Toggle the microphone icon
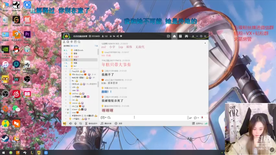This screenshot has width=276, height=155. pos(75,123)
